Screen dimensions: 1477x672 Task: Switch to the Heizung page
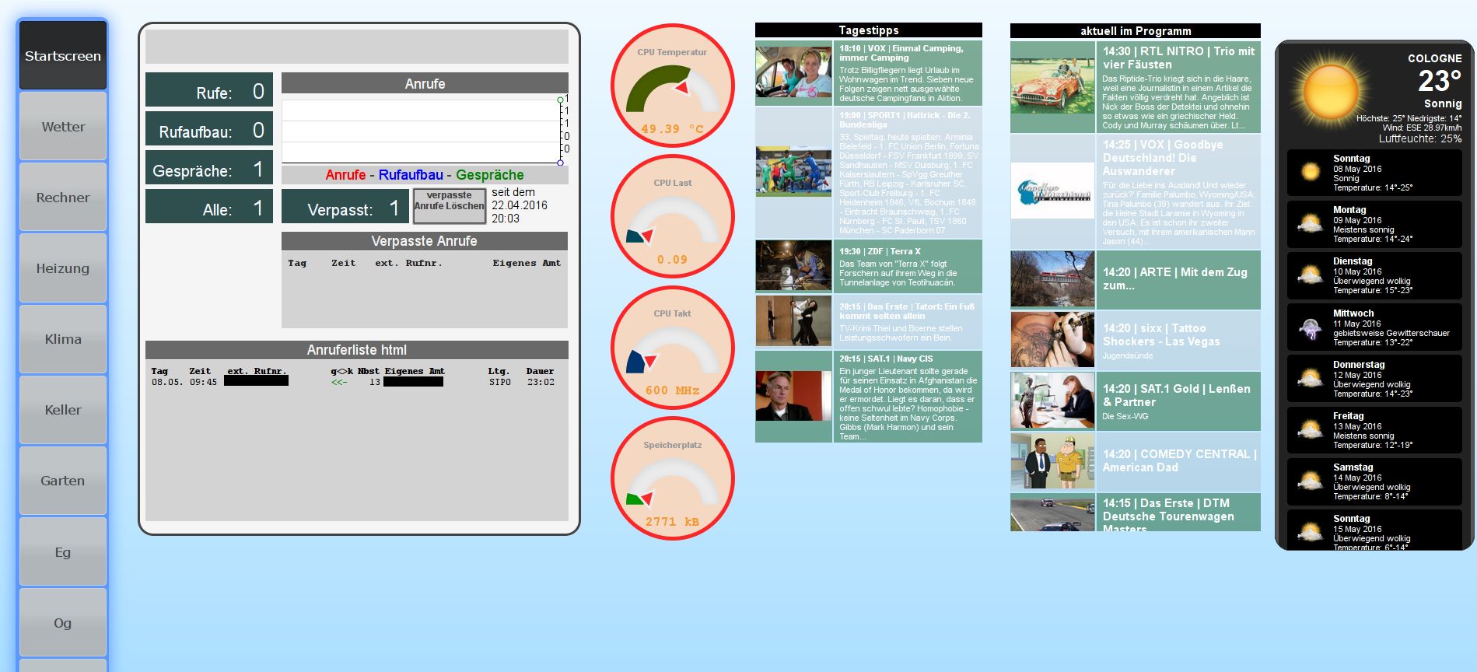point(63,268)
